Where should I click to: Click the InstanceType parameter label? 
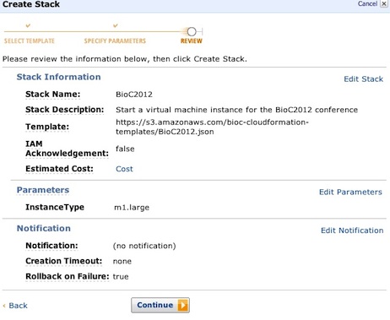point(55,208)
